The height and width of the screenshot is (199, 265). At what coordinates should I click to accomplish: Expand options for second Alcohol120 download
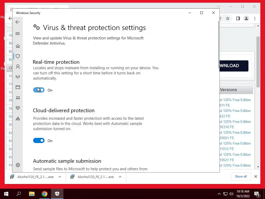coord(120,177)
